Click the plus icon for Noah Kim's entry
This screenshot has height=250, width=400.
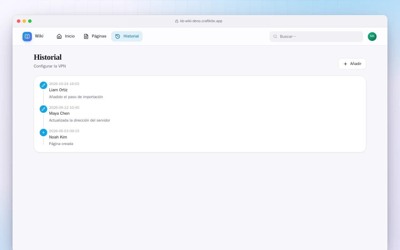coord(43,132)
